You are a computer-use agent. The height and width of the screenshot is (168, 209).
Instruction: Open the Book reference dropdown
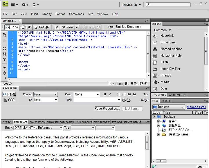(38, 128)
